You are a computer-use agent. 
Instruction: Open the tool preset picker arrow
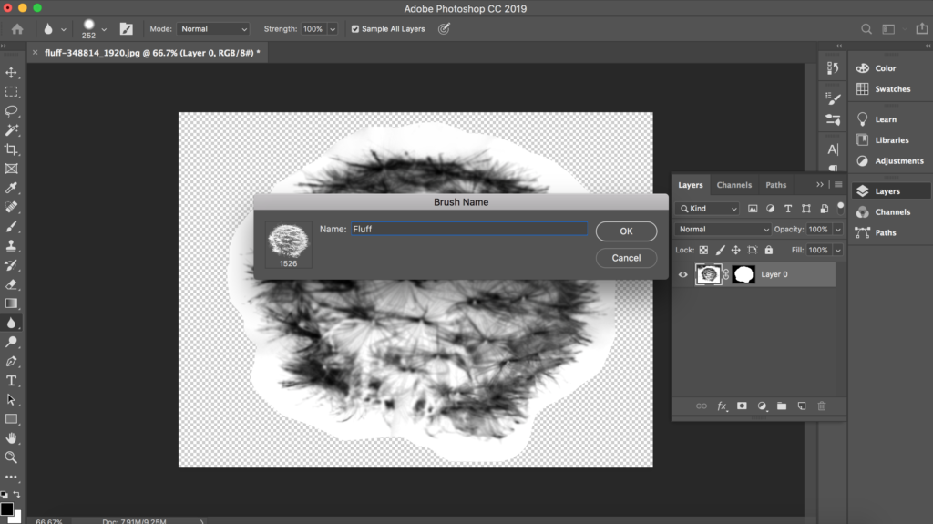click(64, 28)
